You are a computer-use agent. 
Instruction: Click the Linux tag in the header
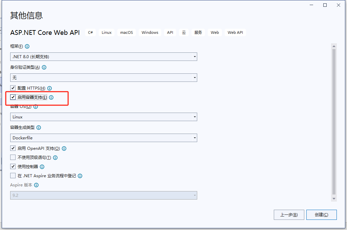[107, 32]
